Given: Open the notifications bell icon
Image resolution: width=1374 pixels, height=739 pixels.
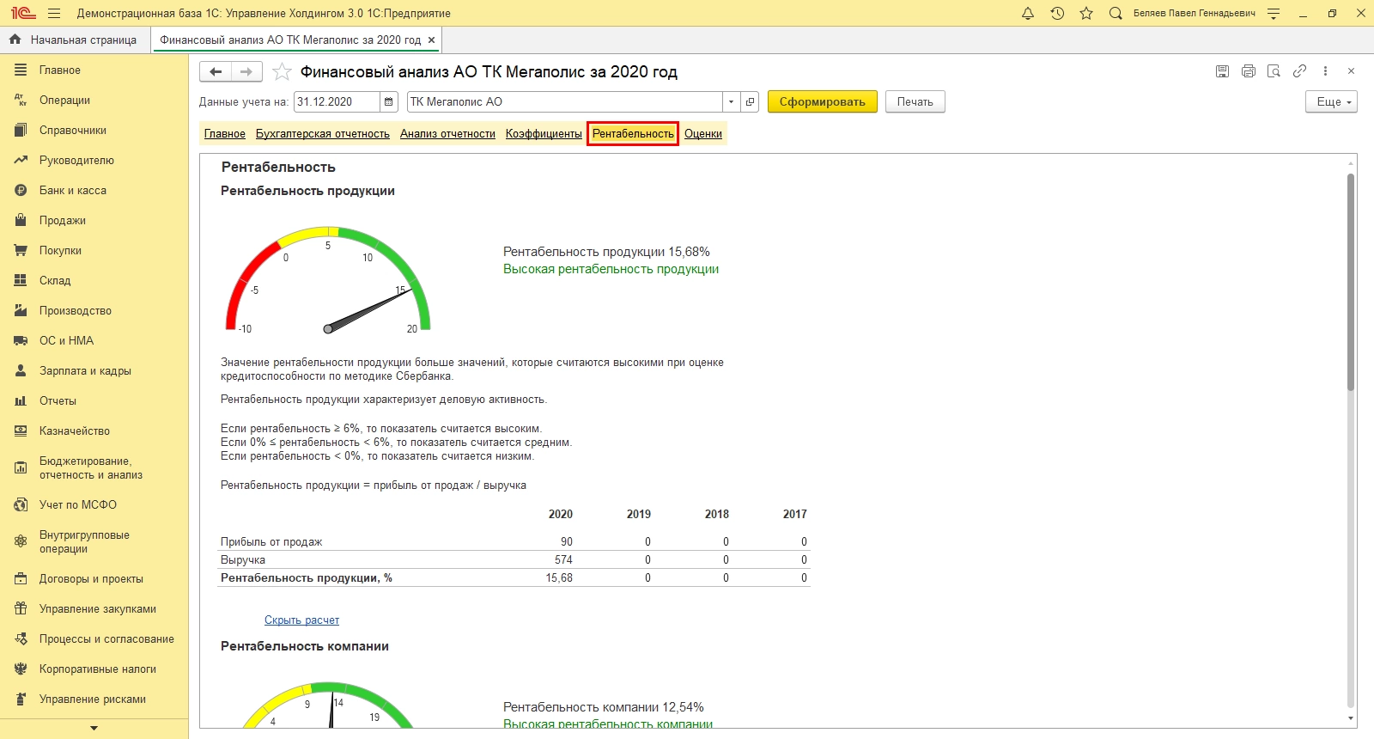Looking at the screenshot, I should pyautogui.click(x=1028, y=13).
